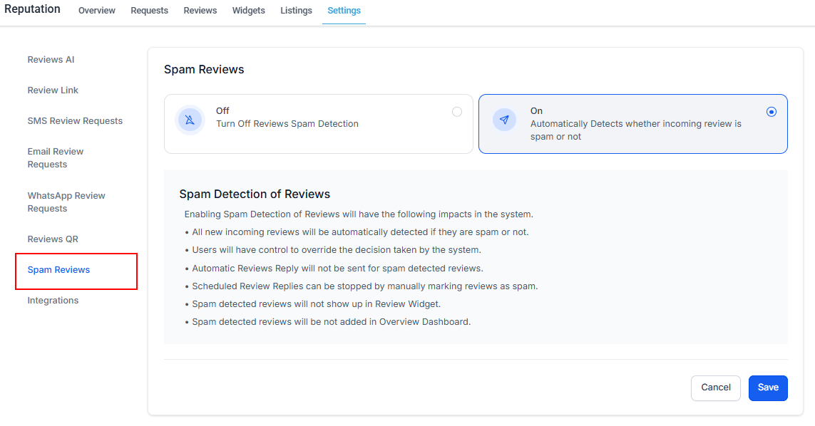This screenshot has width=815, height=426.
Task: Click the Settings tab
Action: (x=344, y=11)
